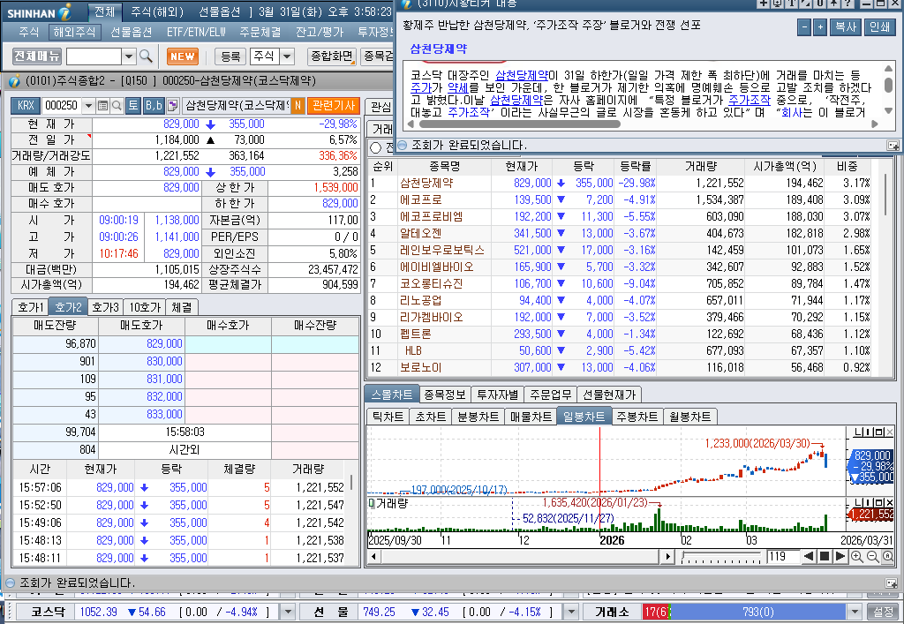Click the chart bar count field showing 119

click(x=782, y=556)
